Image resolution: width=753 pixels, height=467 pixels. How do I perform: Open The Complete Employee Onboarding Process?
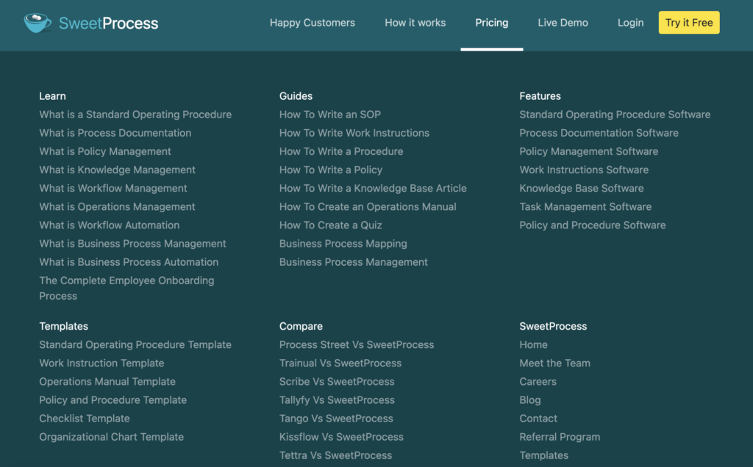click(x=126, y=280)
